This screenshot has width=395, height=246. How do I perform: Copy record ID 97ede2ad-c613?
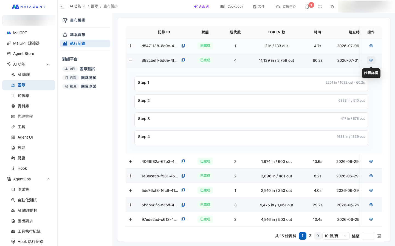(x=183, y=219)
